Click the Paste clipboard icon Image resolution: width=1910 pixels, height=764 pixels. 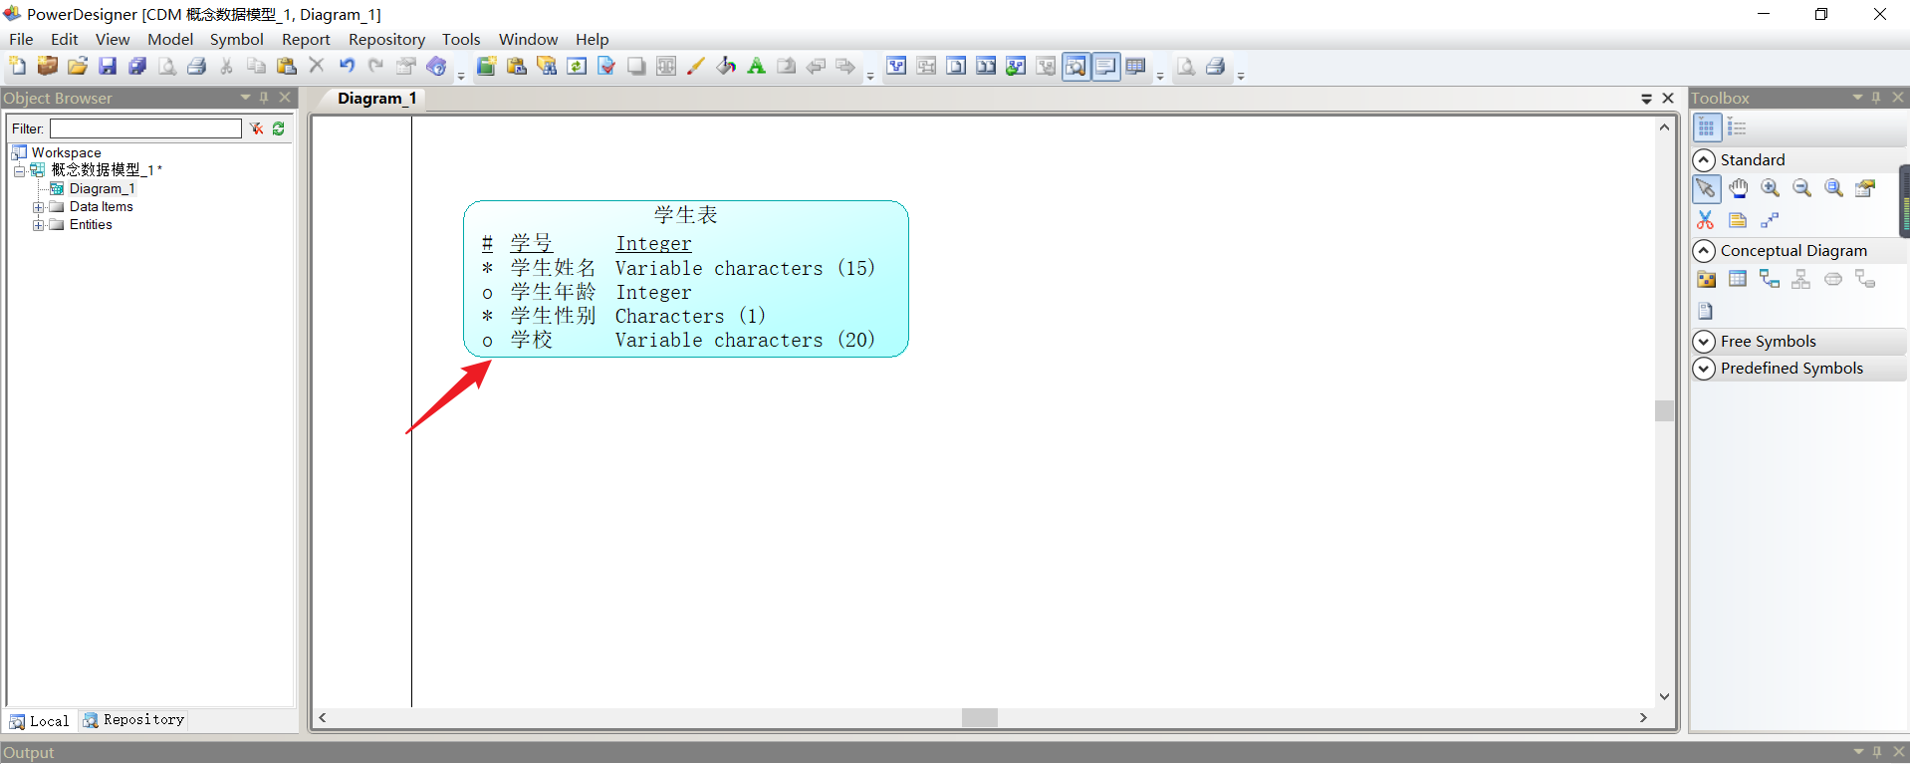(x=287, y=67)
